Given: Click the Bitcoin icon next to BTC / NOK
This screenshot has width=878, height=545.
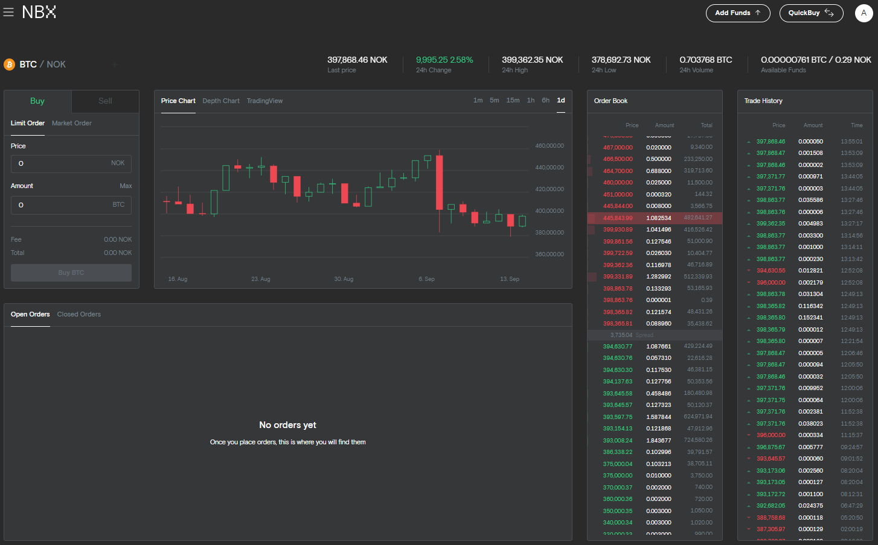Looking at the screenshot, I should tap(9, 65).
